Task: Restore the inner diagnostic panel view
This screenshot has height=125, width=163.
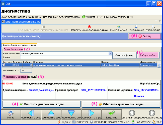Action: tap(159, 21)
